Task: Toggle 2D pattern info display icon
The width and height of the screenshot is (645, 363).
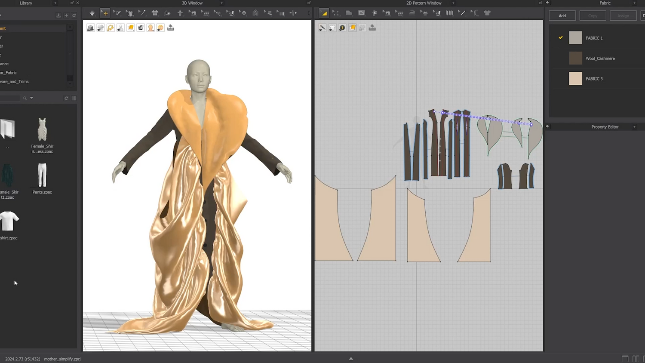Action: pyautogui.click(x=342, y=28)
